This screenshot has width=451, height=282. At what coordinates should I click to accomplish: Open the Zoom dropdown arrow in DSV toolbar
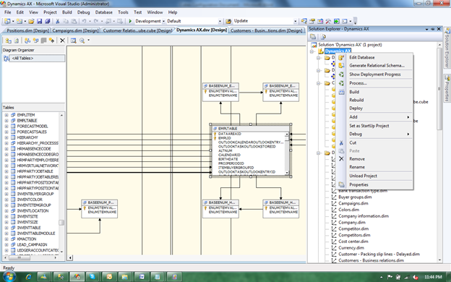pyautogui.click(x=89, y=40)
